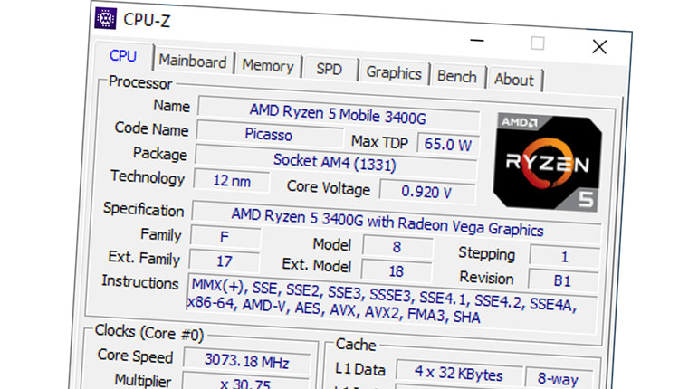Image resolution: width=679 pixels, height=389 pixels.
Task: Open the Memory tab
Action: coord(268,66)
